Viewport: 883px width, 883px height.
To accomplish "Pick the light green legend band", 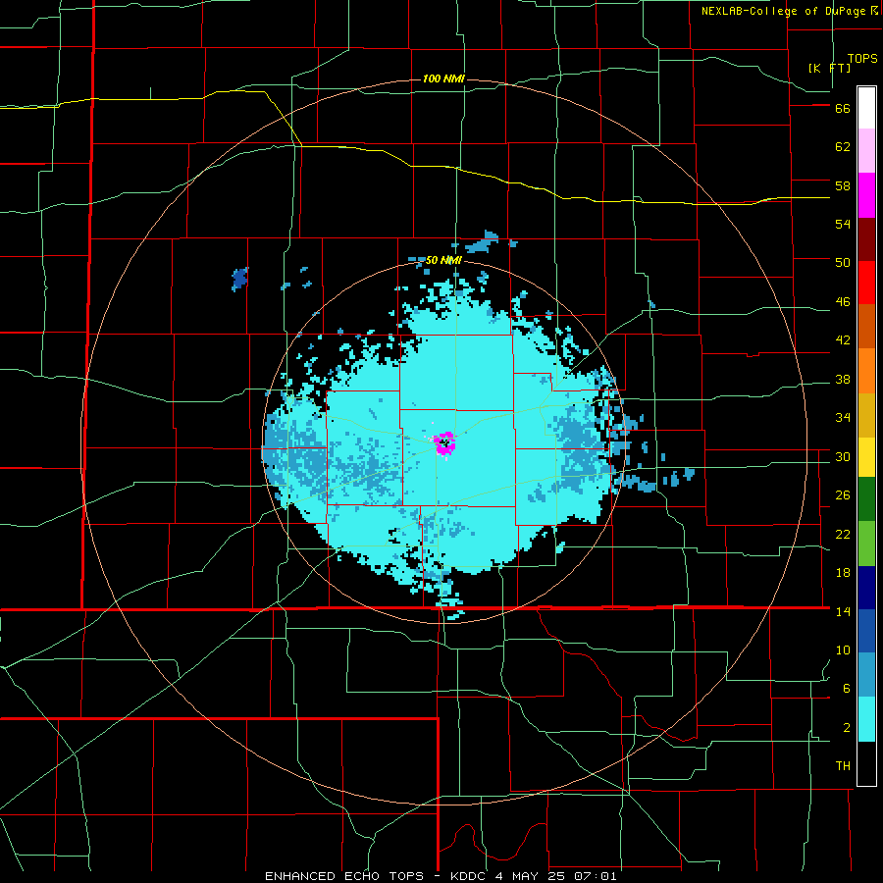I will point(866,544).
